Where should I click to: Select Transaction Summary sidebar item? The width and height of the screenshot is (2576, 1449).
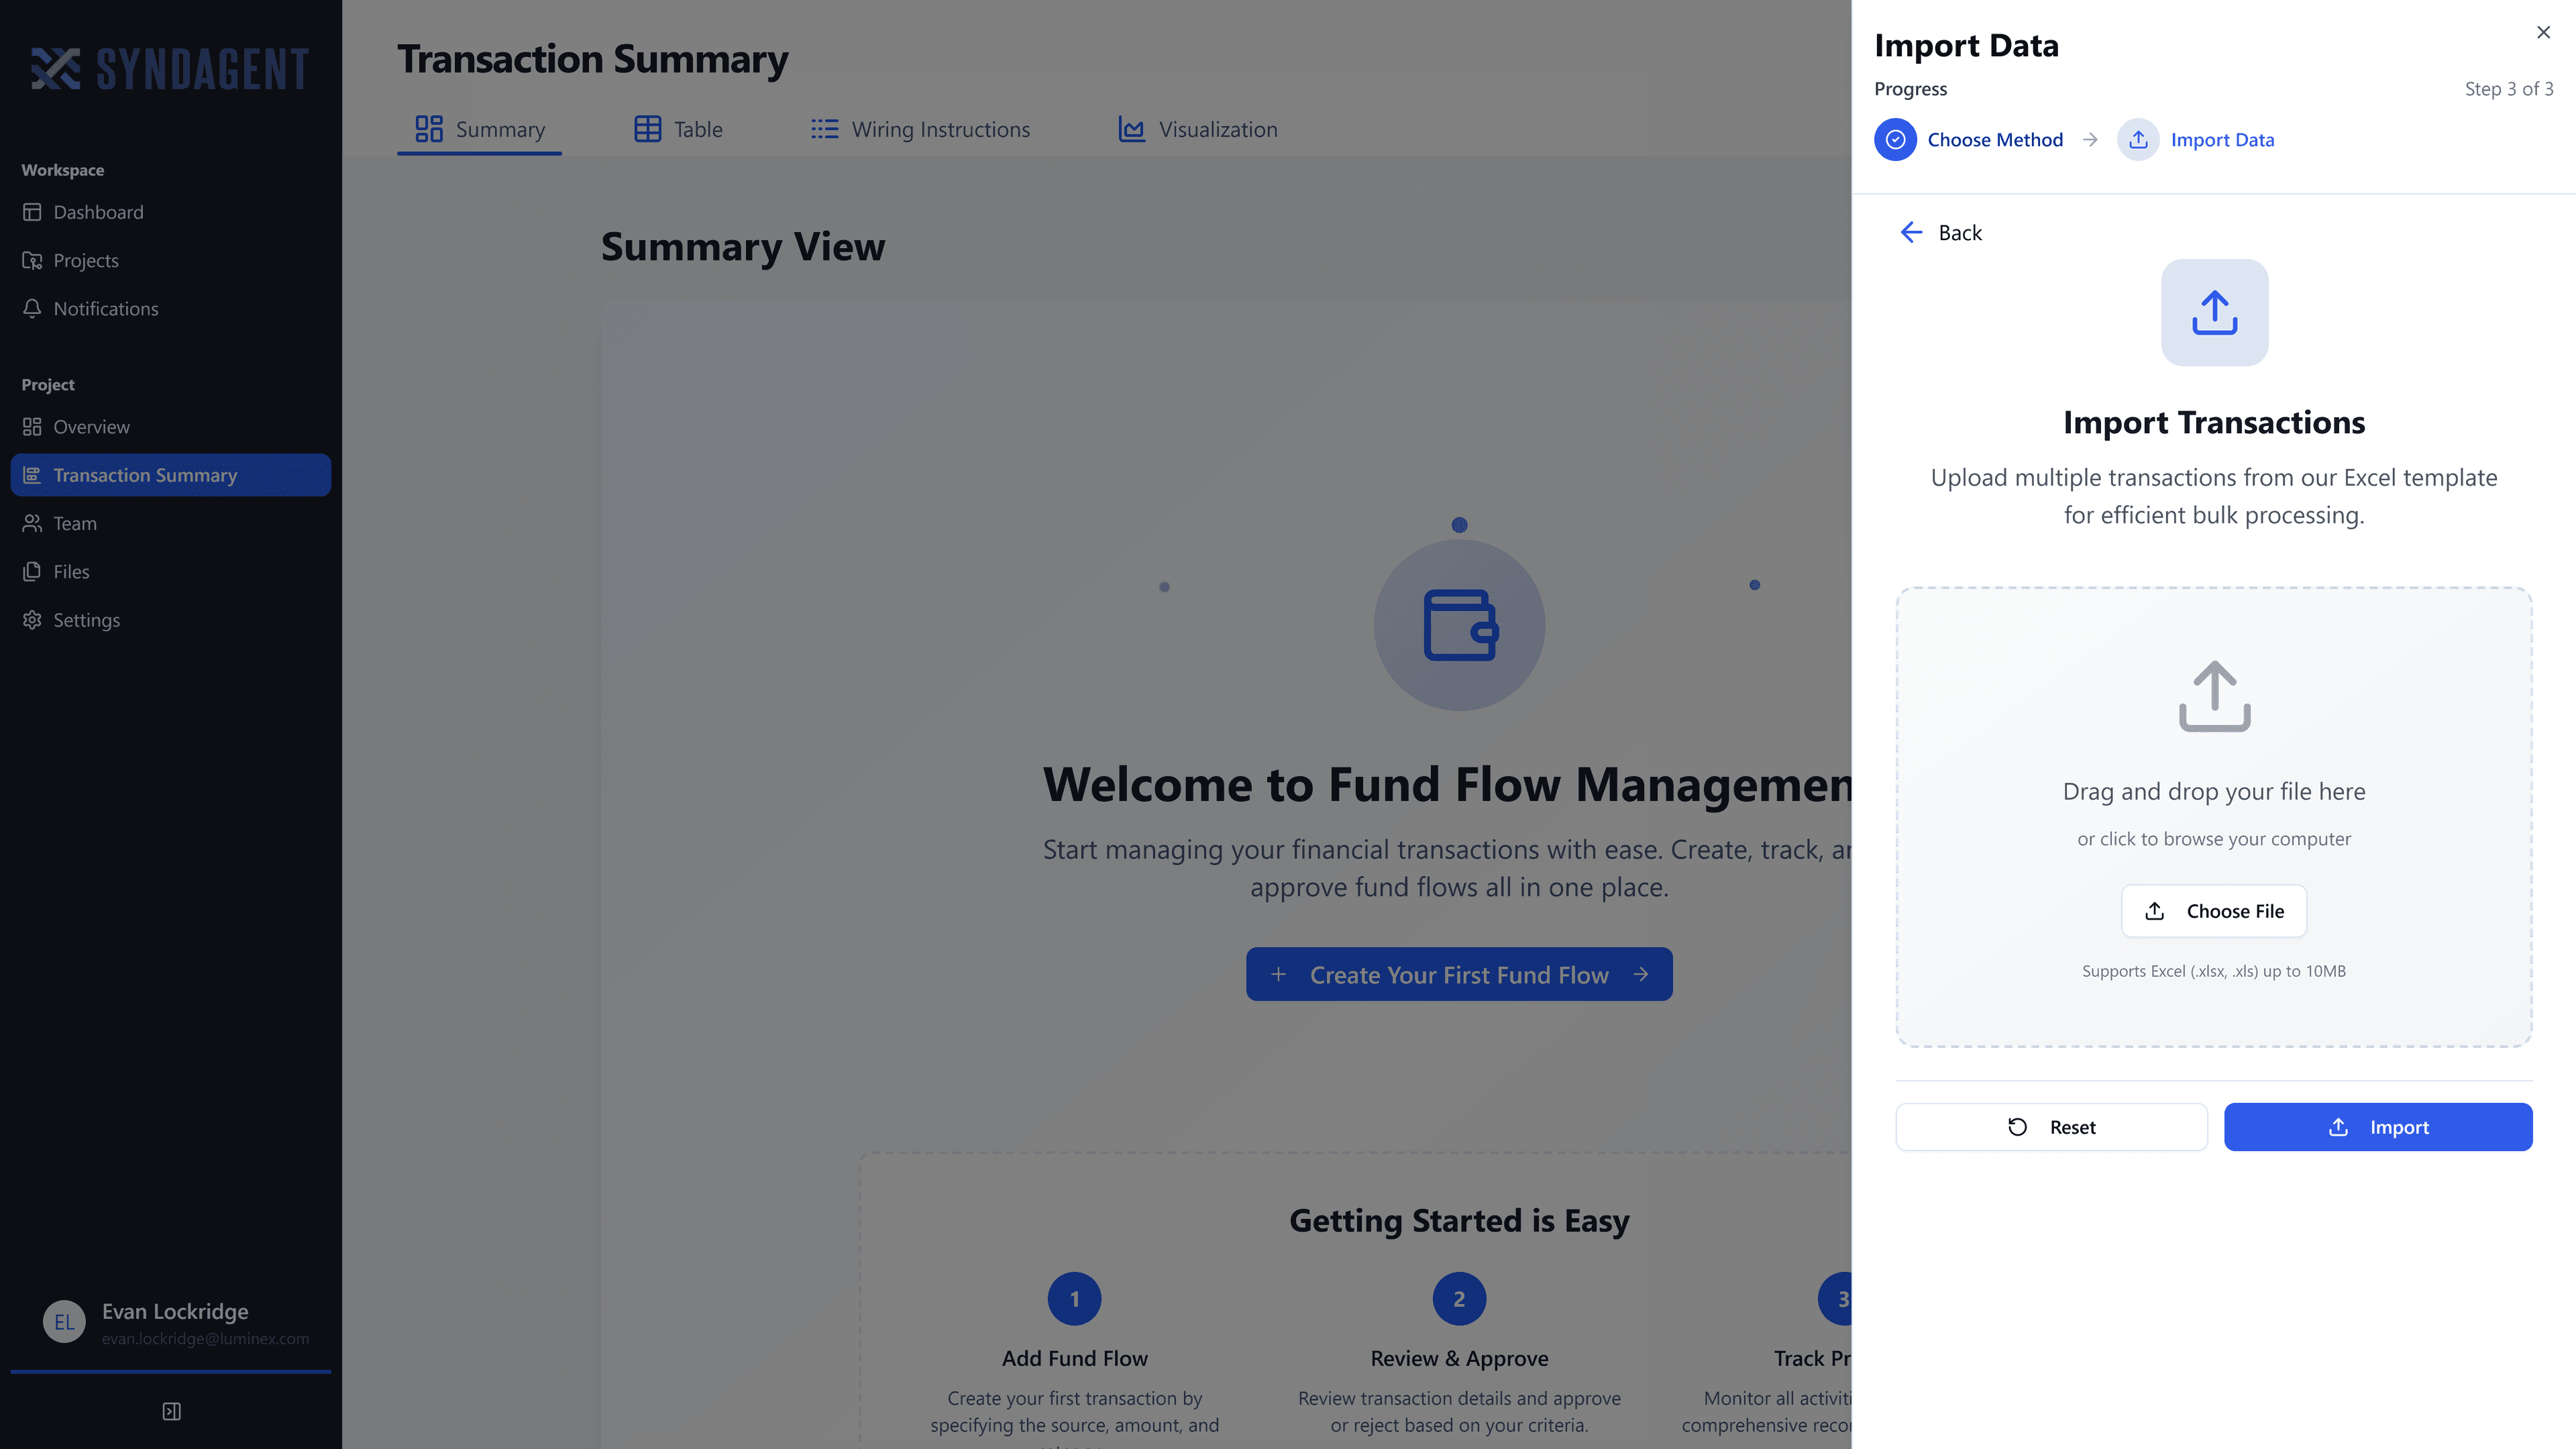click(x=171, y=475)
